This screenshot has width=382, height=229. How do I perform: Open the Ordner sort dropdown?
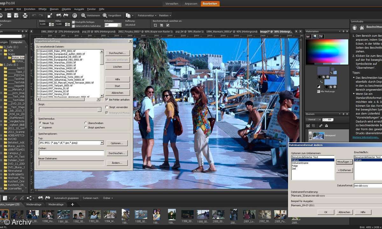108,198
